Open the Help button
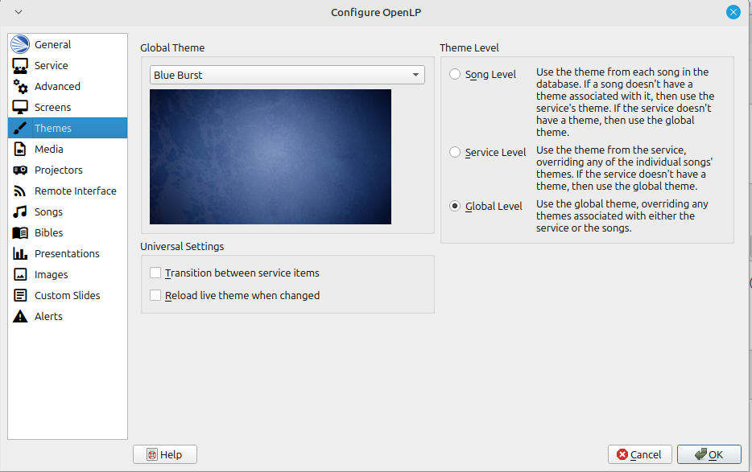Image resolution: width=752 pixels, height=472 pixels. tap(165, 454)
